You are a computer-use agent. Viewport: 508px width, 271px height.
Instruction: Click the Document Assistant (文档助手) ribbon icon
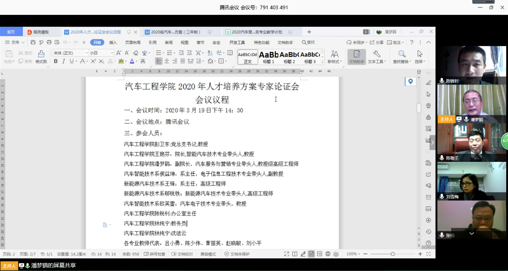pos(356,56)
